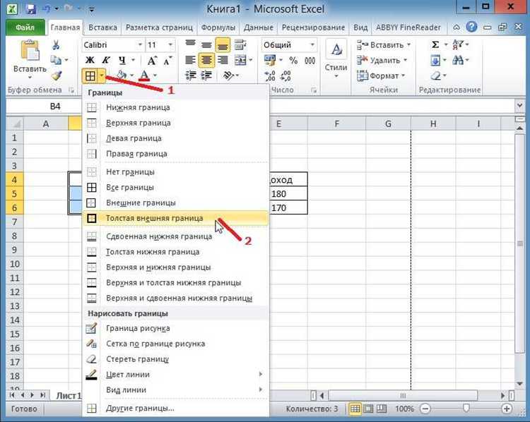This screenshot has height=422, width=530.
Task: Switch to the Формулы ribbon tab
Action: pyautogui.click(x=218, y=28)
